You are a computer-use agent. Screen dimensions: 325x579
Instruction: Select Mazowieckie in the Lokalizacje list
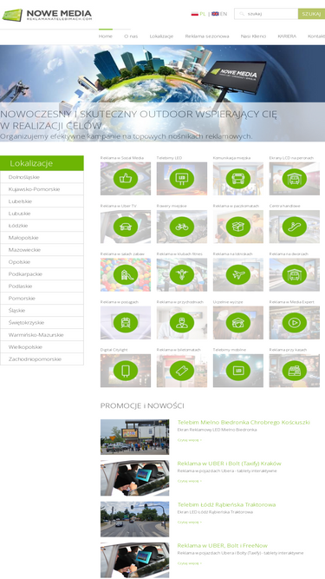coord(42,250)
